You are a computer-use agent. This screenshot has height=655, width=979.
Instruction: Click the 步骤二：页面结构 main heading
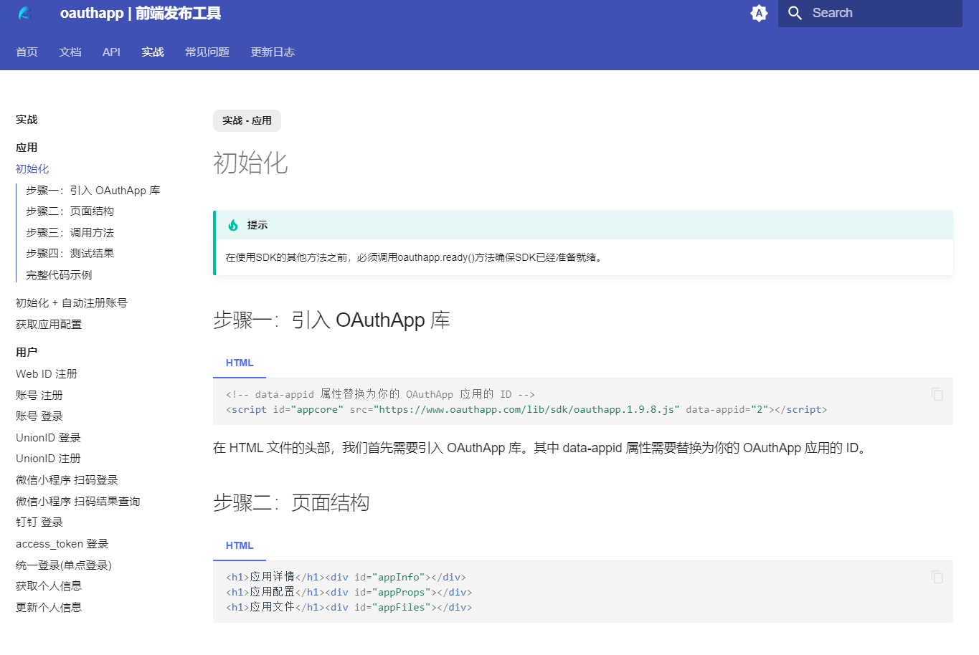pos(291,502)
